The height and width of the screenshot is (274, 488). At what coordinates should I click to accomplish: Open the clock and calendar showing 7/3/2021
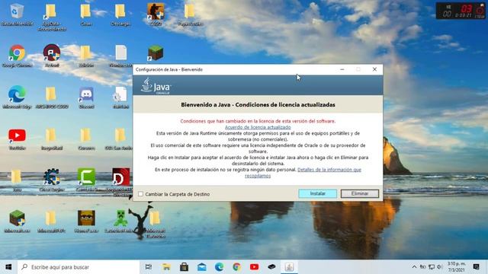point(456,267)
